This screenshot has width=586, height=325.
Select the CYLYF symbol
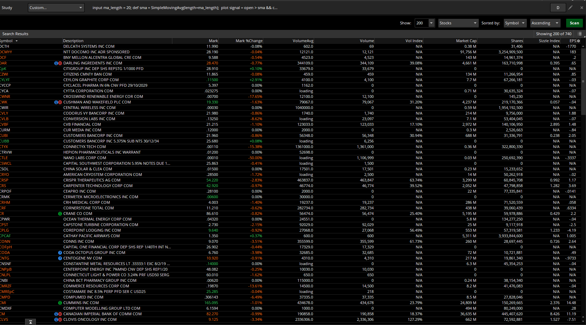click(5, 80)
